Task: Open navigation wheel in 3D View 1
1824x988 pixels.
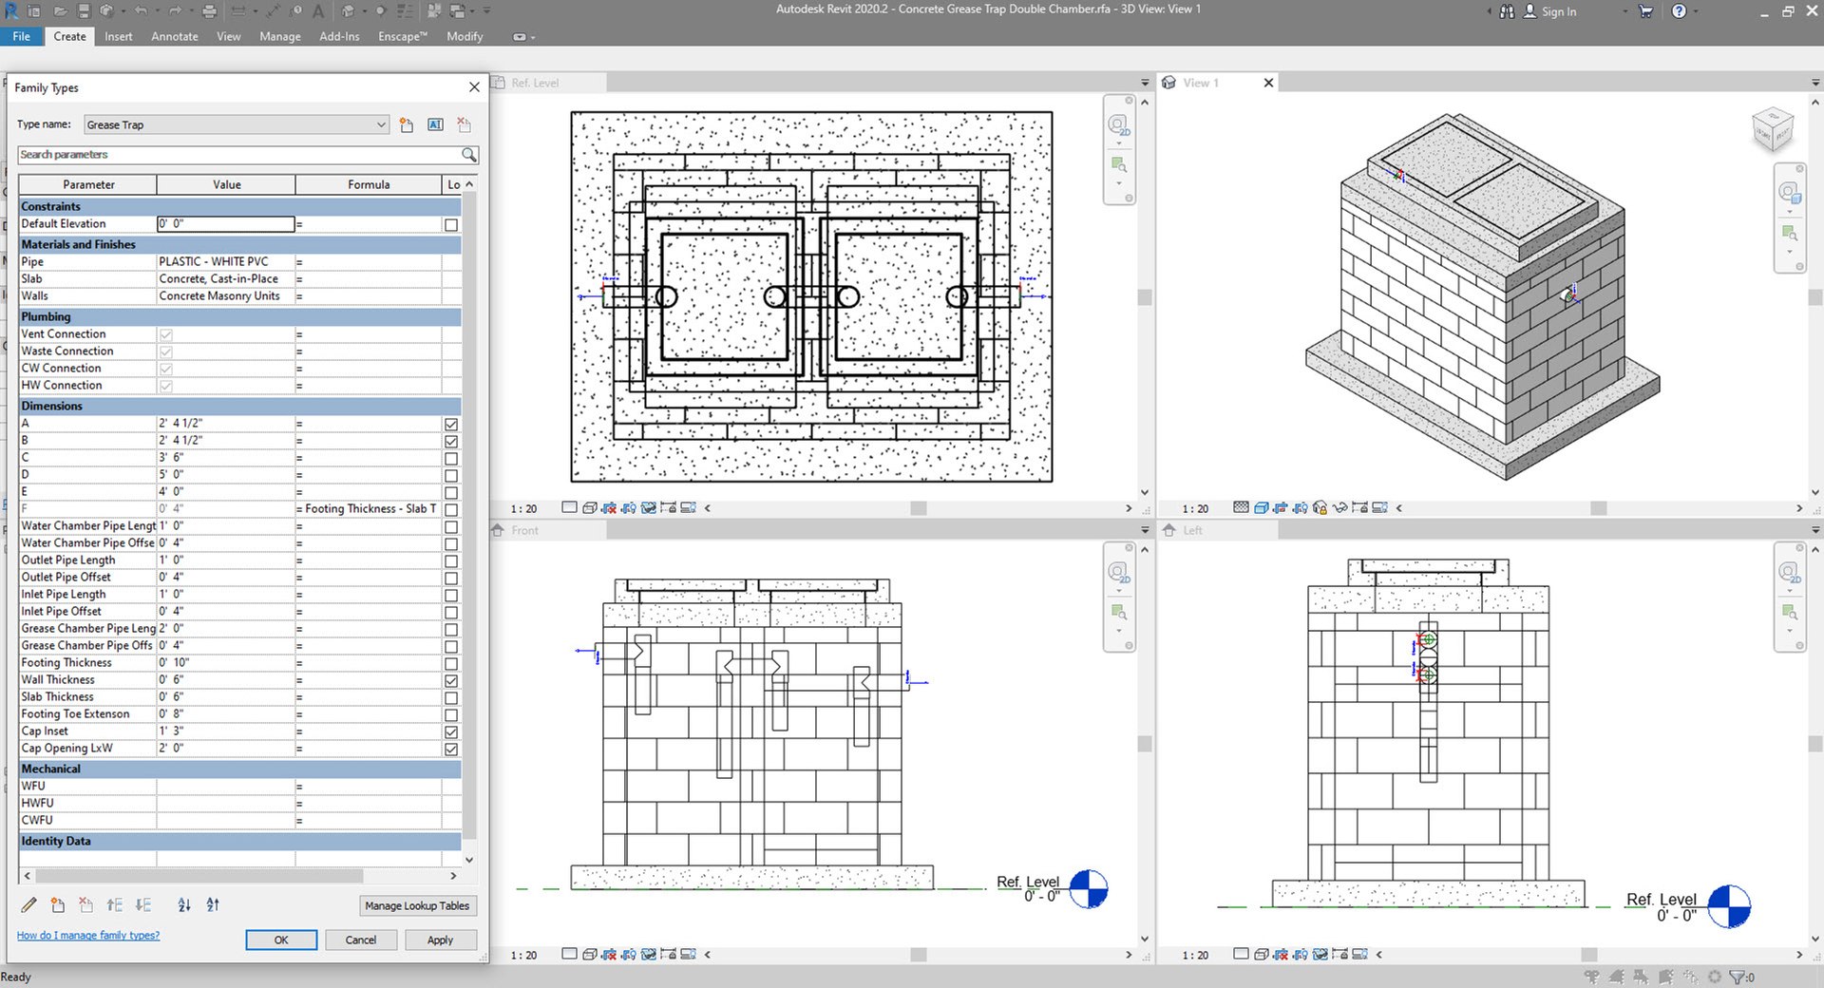Action: (1790, 193)
